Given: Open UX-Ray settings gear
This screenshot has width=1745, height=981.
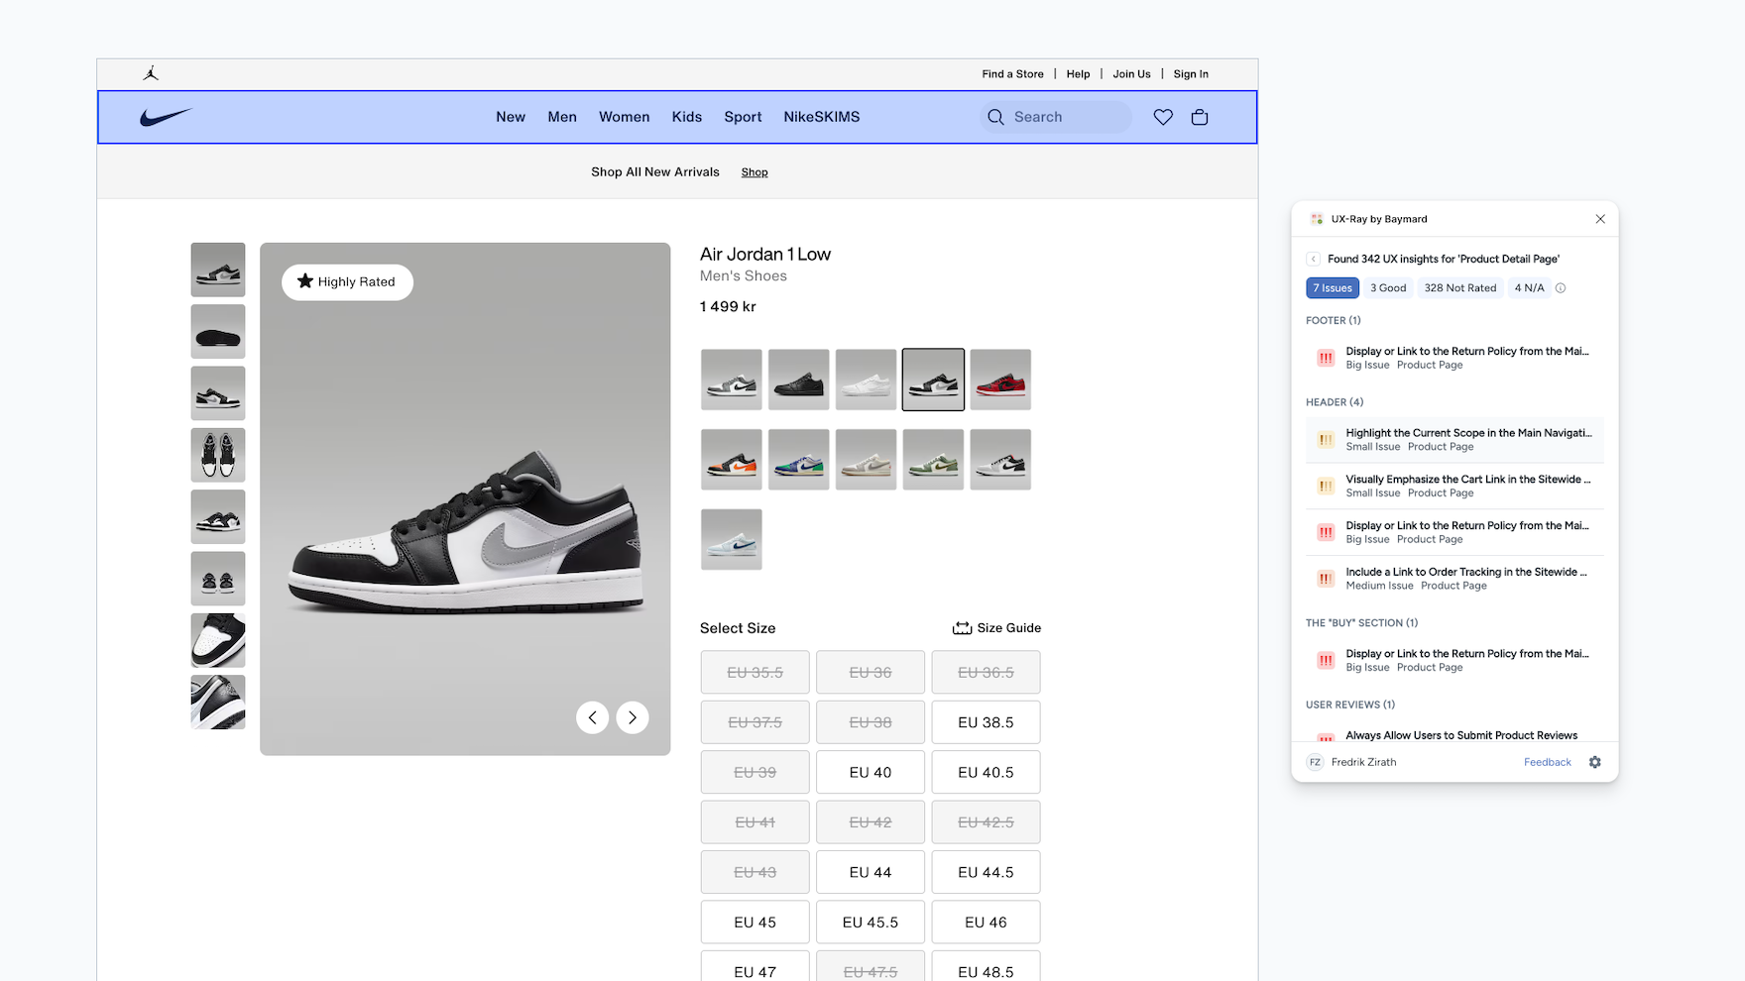Looking at the screenshot, I should (x=1595, y=762).
